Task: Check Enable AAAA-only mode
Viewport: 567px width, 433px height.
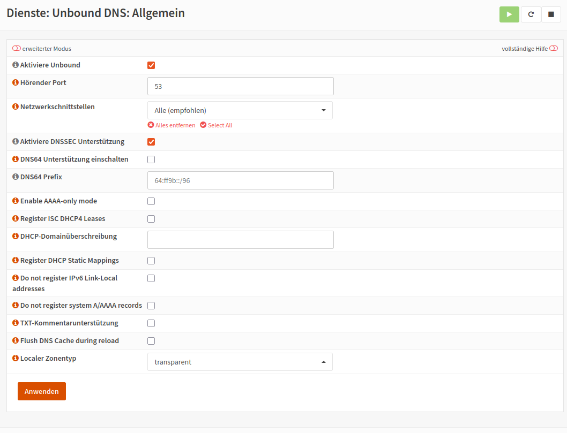Action: (151, 201)
